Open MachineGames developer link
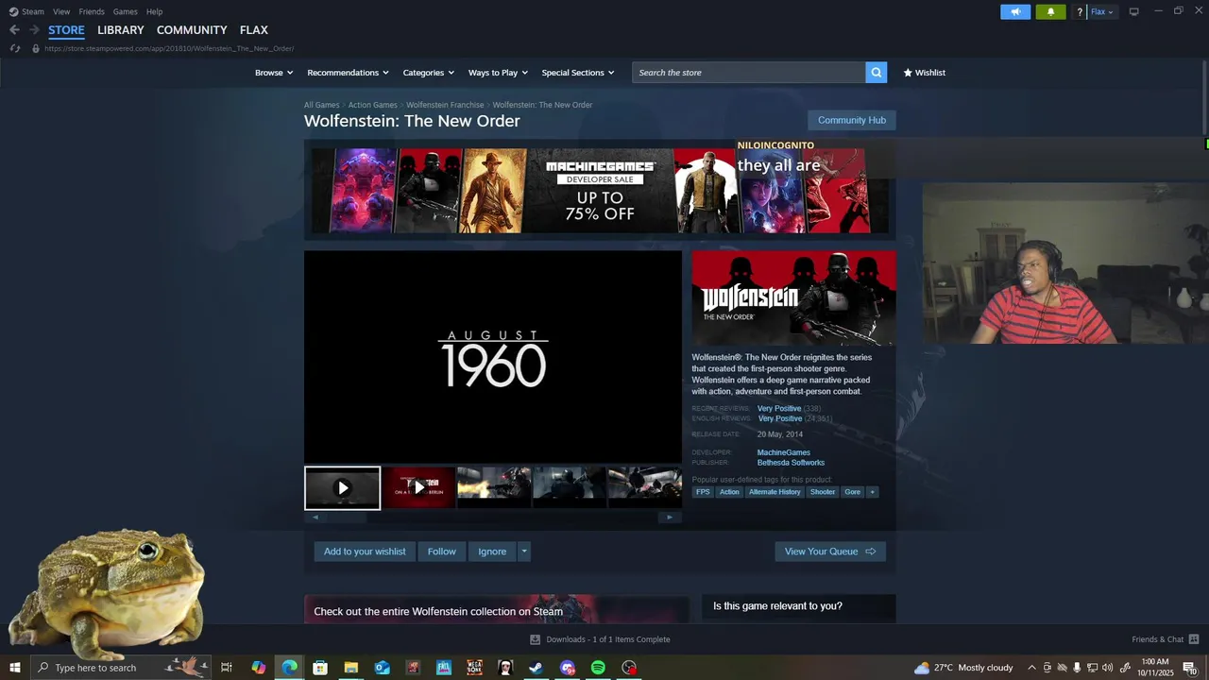The height and width of the screenshot is (680, 1209). [783, 452]
